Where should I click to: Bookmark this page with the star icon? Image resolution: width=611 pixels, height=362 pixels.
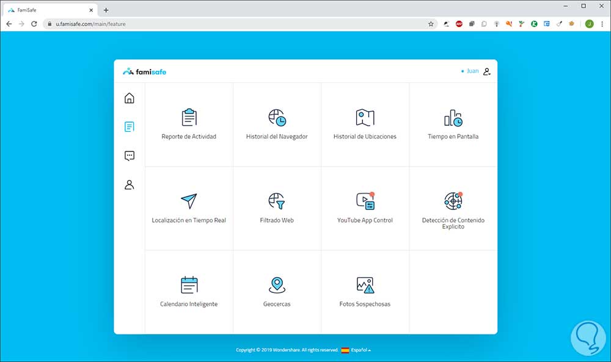pos(431,24)
